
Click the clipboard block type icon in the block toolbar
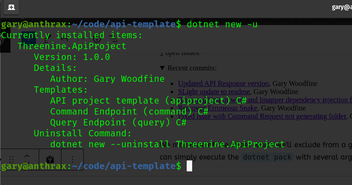click(x=50, y=160)
